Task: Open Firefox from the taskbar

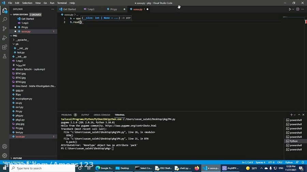Action: [197, 168]
